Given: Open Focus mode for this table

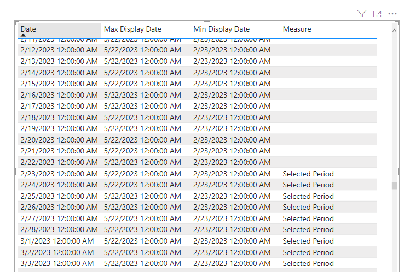Looking at the screenshot, I should pos(377,14).
